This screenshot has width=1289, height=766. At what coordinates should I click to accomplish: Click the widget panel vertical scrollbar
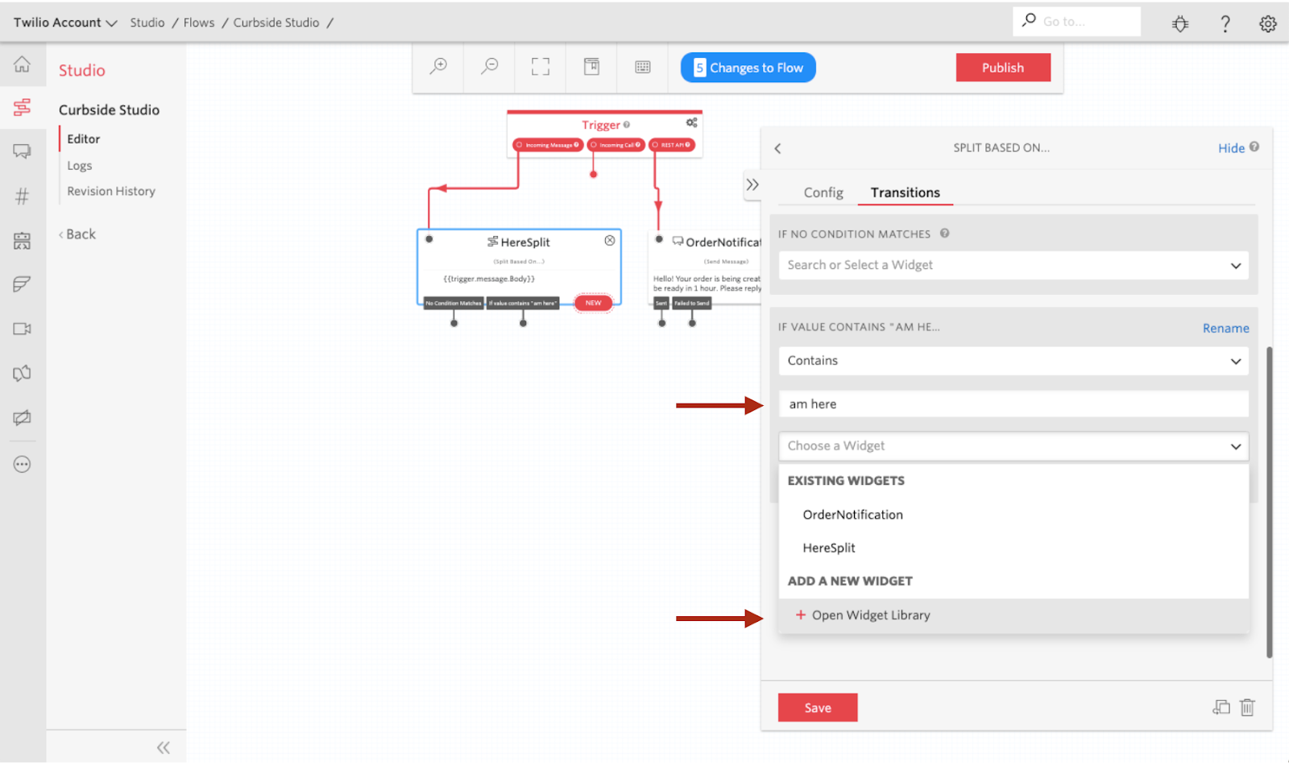(x=1270, y=503)
